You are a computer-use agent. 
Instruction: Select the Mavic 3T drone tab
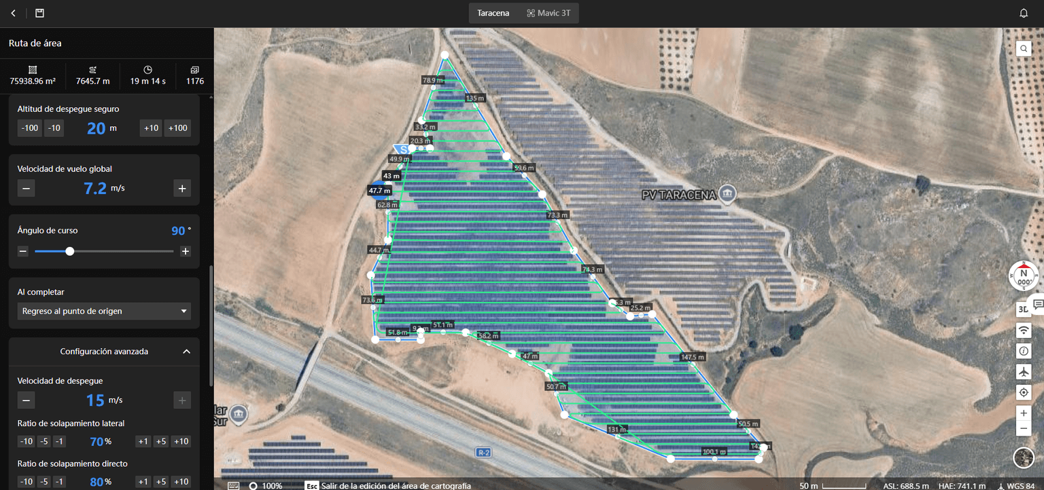[548, 13]
